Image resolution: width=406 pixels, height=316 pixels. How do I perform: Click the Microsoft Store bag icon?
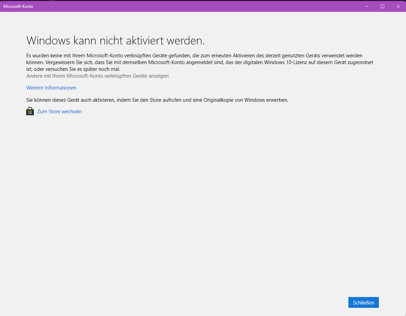click(30, 111)
